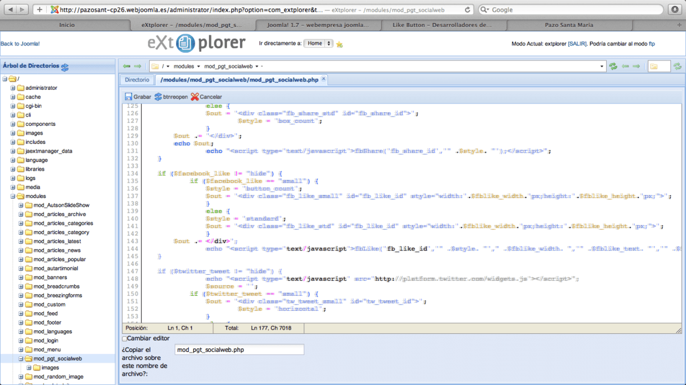Viewport: 686px width, 385px height.
Task: Select mod_footer folder in tree
Action: tap(47, 323)
